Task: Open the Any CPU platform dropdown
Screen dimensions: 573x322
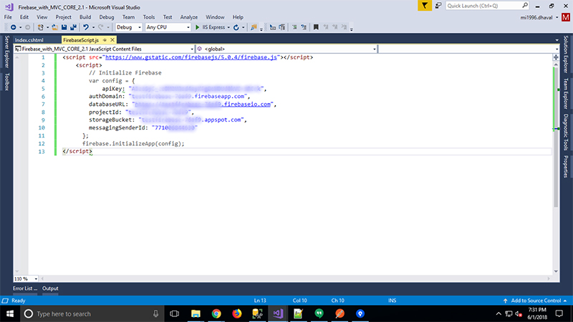Action: (166, 27)
